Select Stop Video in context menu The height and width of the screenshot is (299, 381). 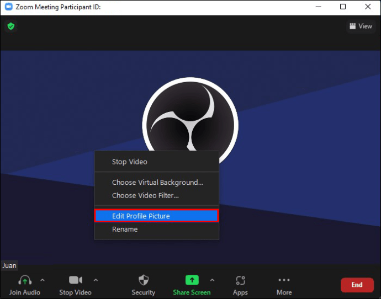(157, 162)
